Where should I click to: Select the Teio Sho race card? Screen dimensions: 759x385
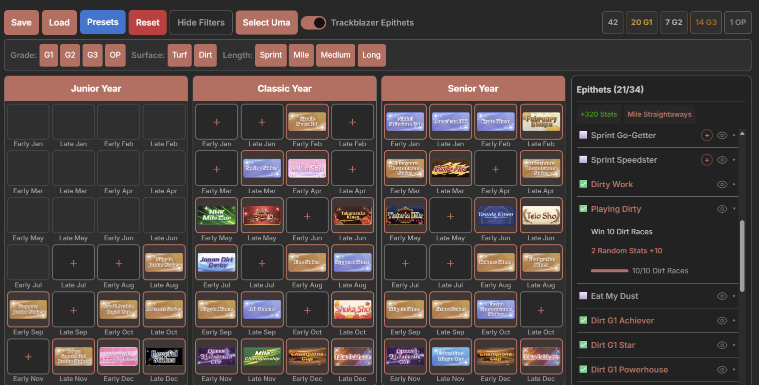point(541,215)
